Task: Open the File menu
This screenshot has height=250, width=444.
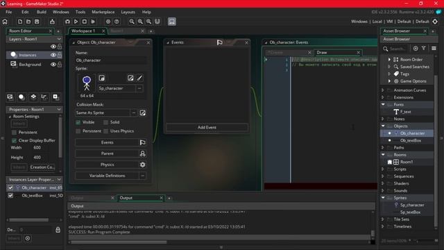Action: tap(9, 12)
